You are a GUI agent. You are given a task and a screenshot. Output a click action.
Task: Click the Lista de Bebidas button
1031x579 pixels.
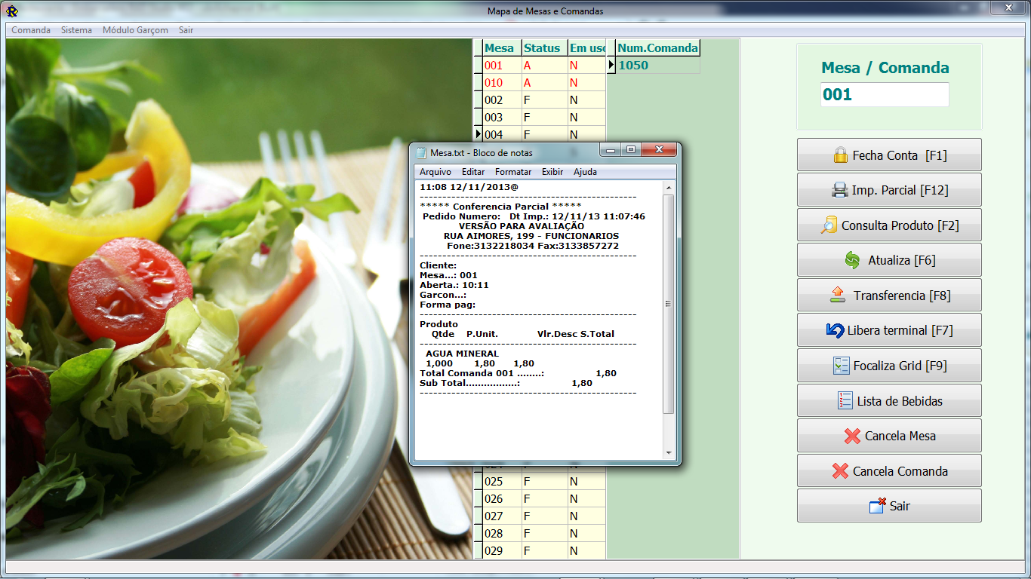[x=889, y=400]
